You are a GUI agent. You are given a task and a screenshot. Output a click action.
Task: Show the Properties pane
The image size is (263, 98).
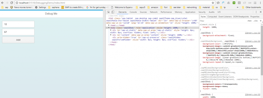pos(255,17)
